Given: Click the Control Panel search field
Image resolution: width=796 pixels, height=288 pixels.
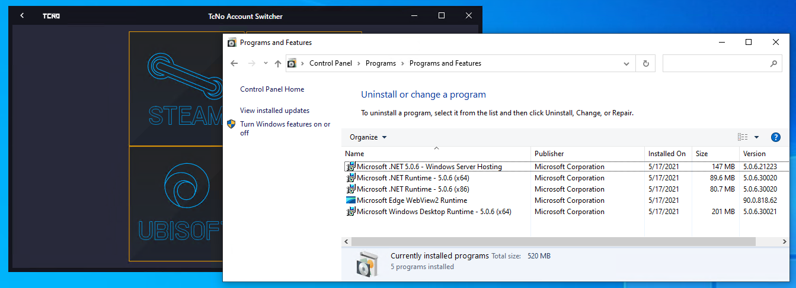Looking at the screenshot, I should coord(715,63).
